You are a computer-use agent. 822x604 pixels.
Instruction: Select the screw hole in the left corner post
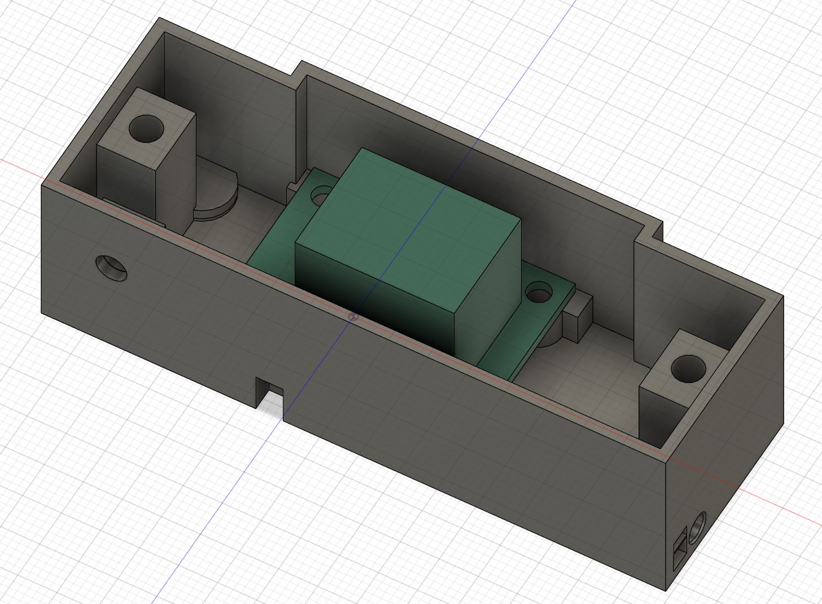146,128
